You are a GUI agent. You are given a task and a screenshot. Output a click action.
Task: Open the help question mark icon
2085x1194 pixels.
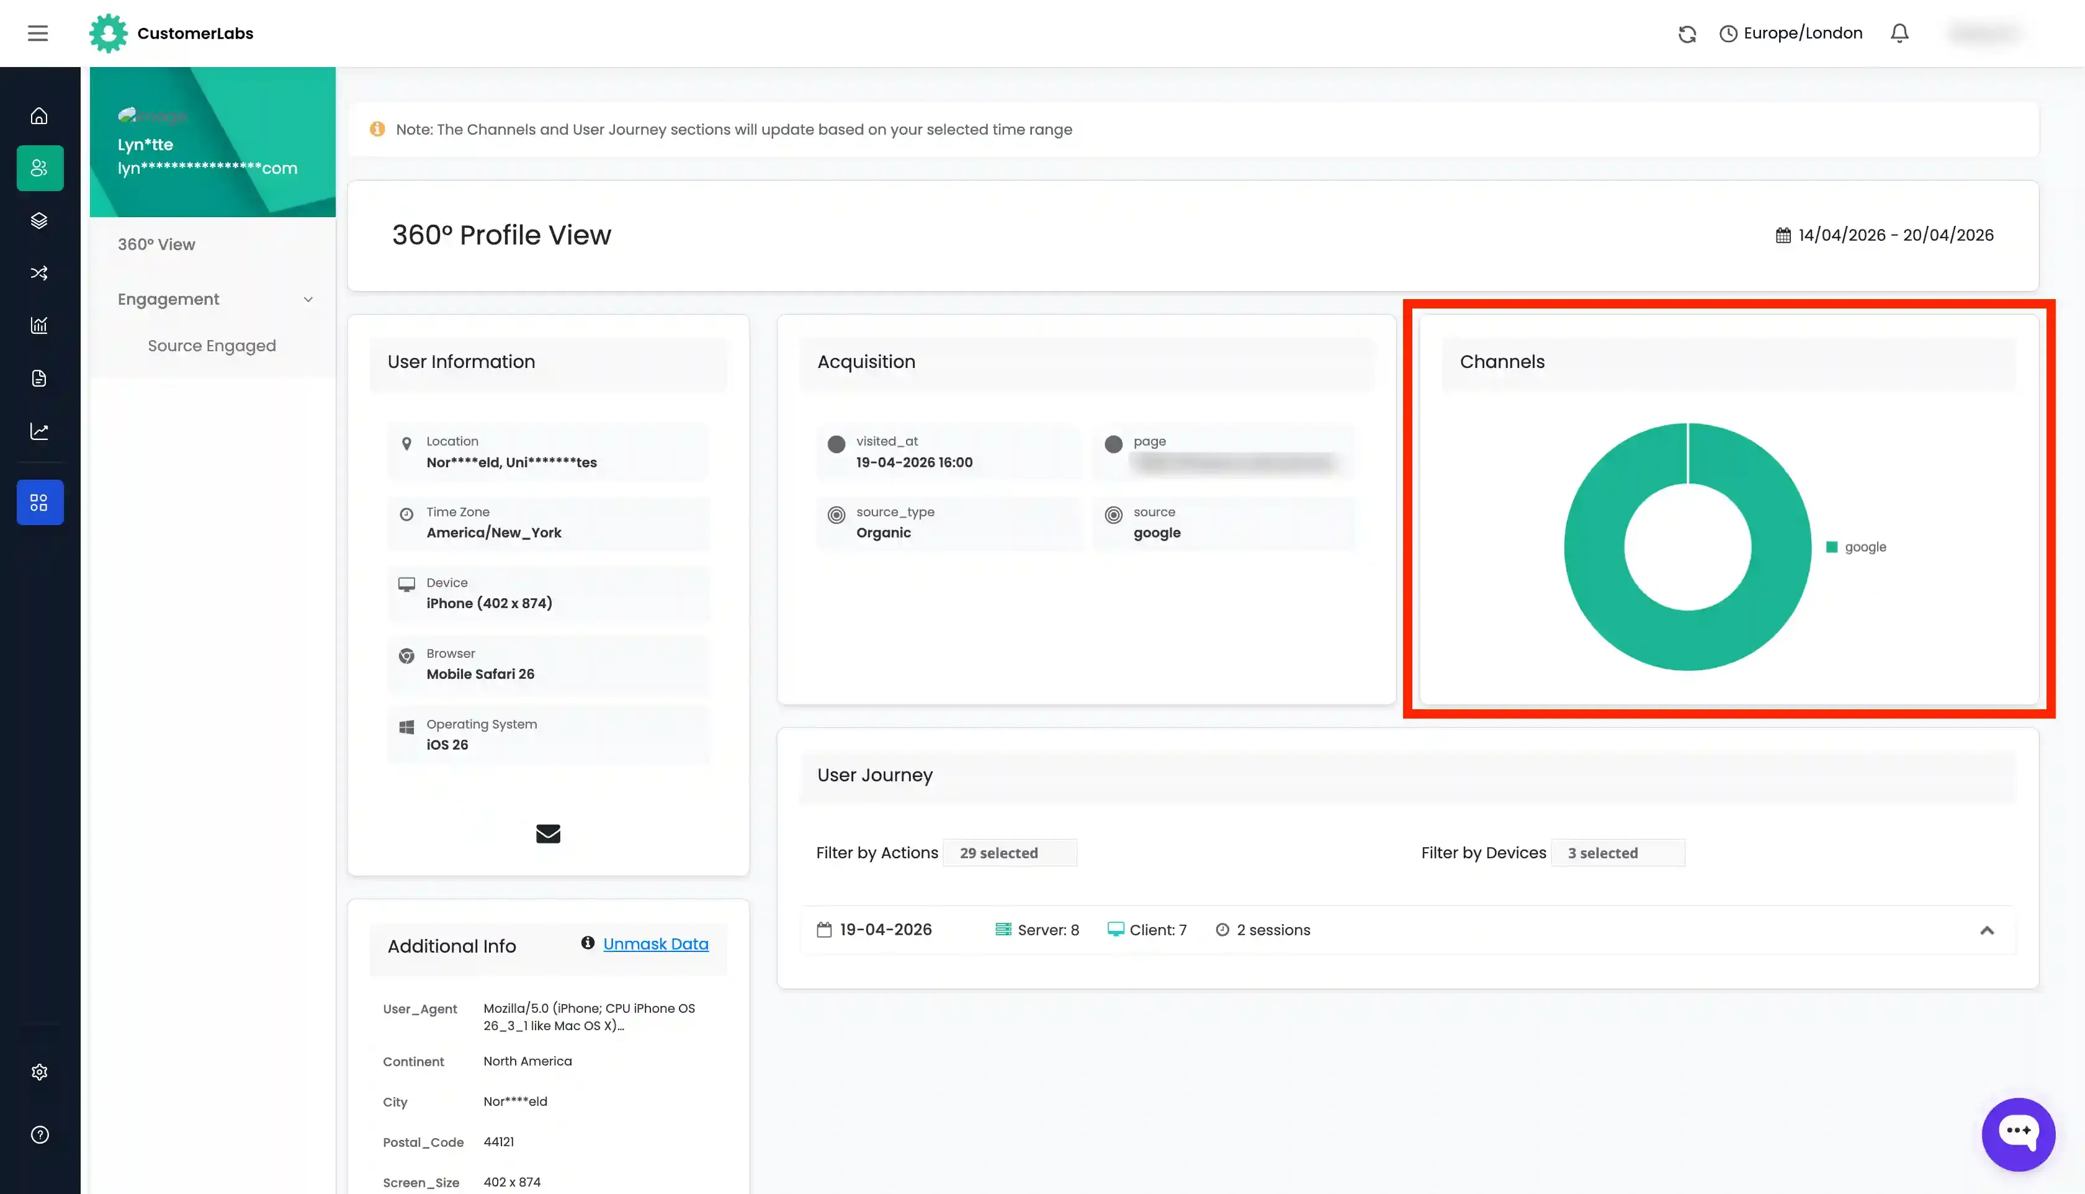[x=39, y=1135]
